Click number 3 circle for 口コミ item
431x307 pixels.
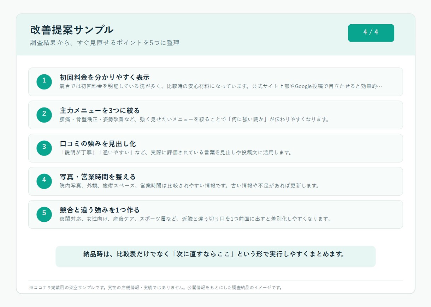pyautogui.click(x=44, y=148)
